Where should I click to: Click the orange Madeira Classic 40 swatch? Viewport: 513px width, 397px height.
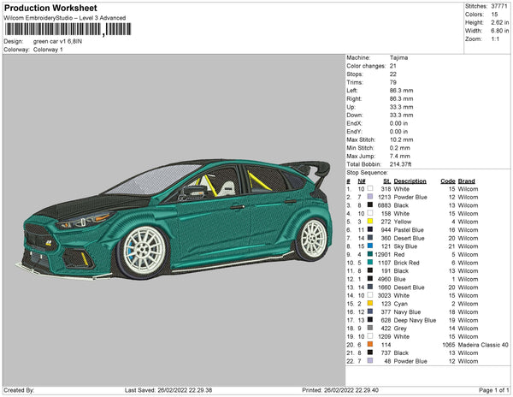point(369,344)
